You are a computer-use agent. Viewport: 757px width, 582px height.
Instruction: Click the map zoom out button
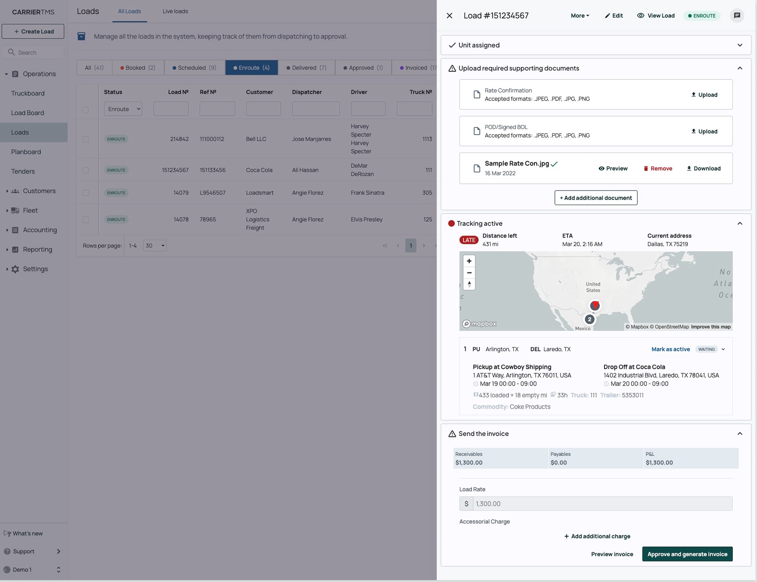(x=469, y=273)
